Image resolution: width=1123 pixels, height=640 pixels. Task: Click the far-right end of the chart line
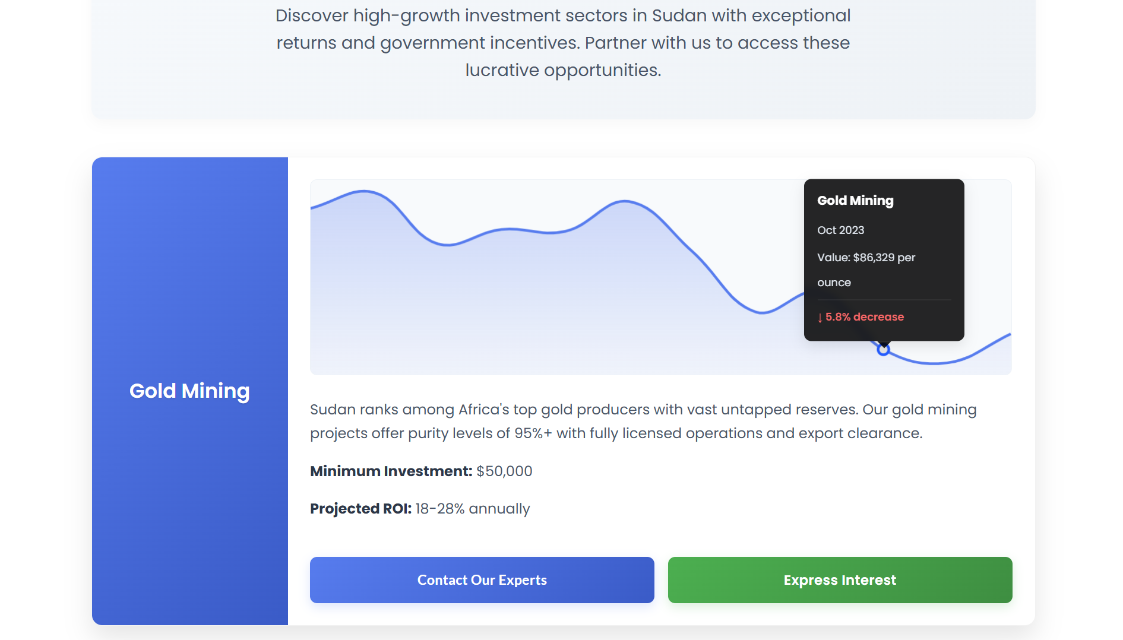pos(1009,335)
